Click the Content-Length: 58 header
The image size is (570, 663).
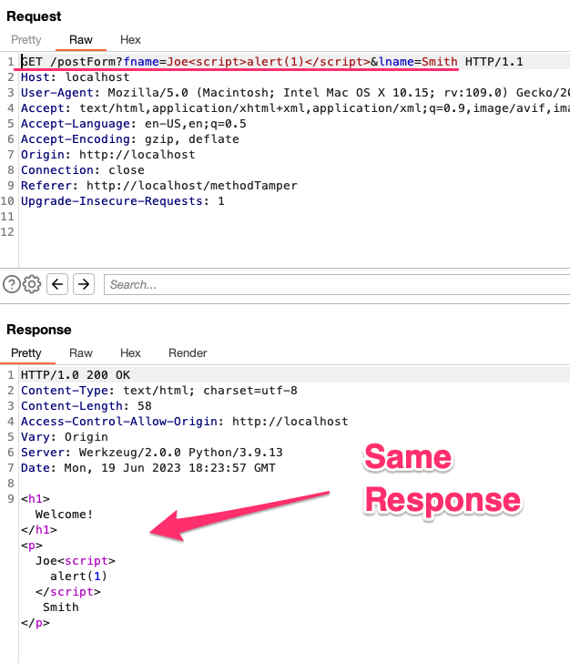pos(87,406)
